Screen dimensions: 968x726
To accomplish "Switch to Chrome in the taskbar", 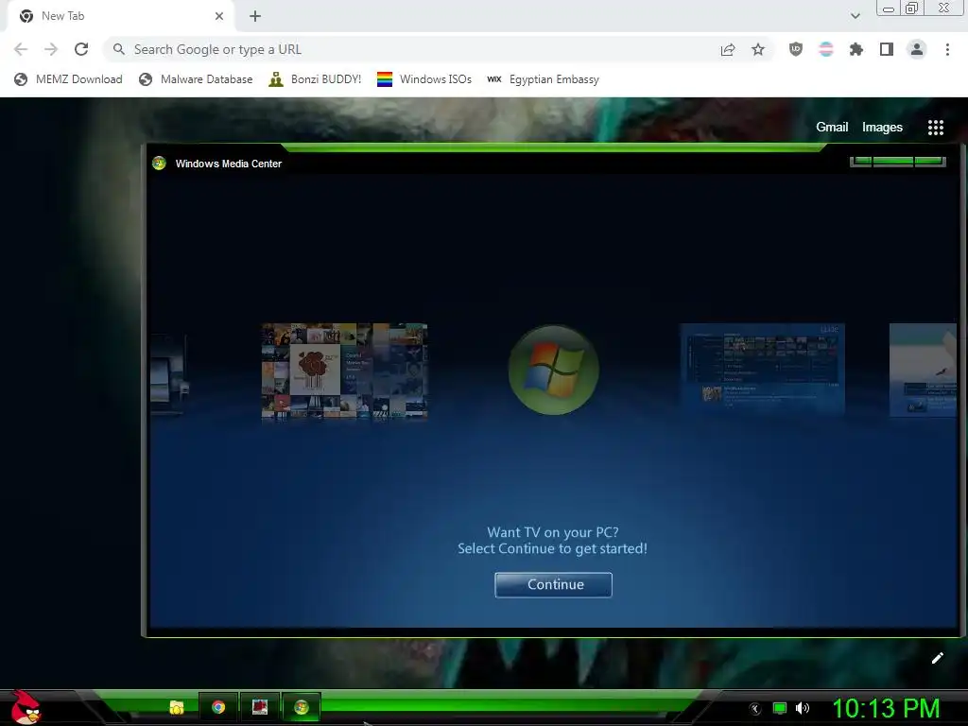I will (x=218, y=707).
